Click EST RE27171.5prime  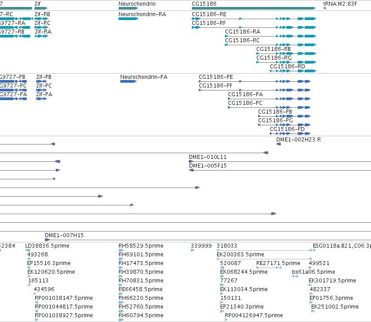[x=278, y=263]
